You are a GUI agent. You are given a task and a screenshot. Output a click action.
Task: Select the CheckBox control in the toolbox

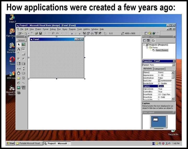click(x=19, y=59)
